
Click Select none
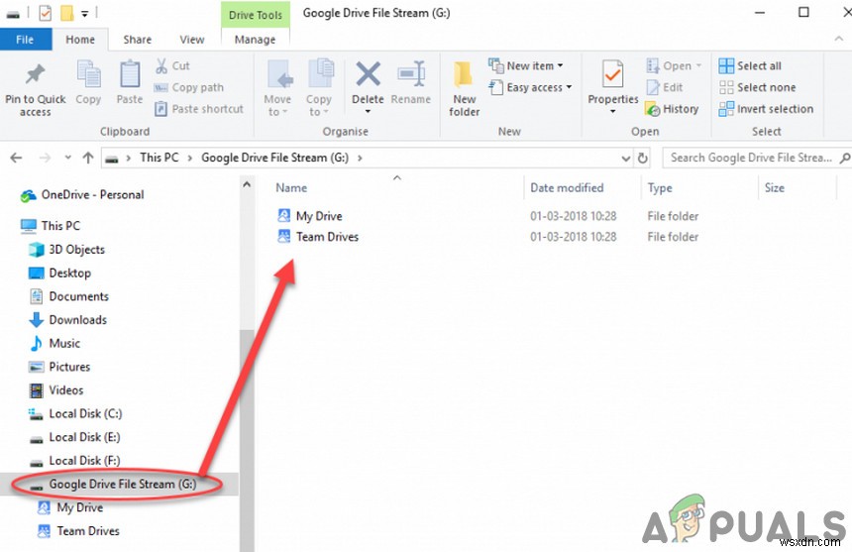(x=758, y=87)
